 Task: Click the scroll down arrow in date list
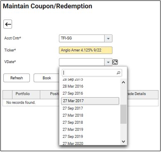[x=124, y=142]
